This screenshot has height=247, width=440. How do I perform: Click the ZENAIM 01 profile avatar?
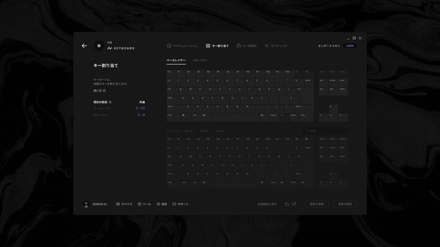pyautogui.click(x=86, y=204)
